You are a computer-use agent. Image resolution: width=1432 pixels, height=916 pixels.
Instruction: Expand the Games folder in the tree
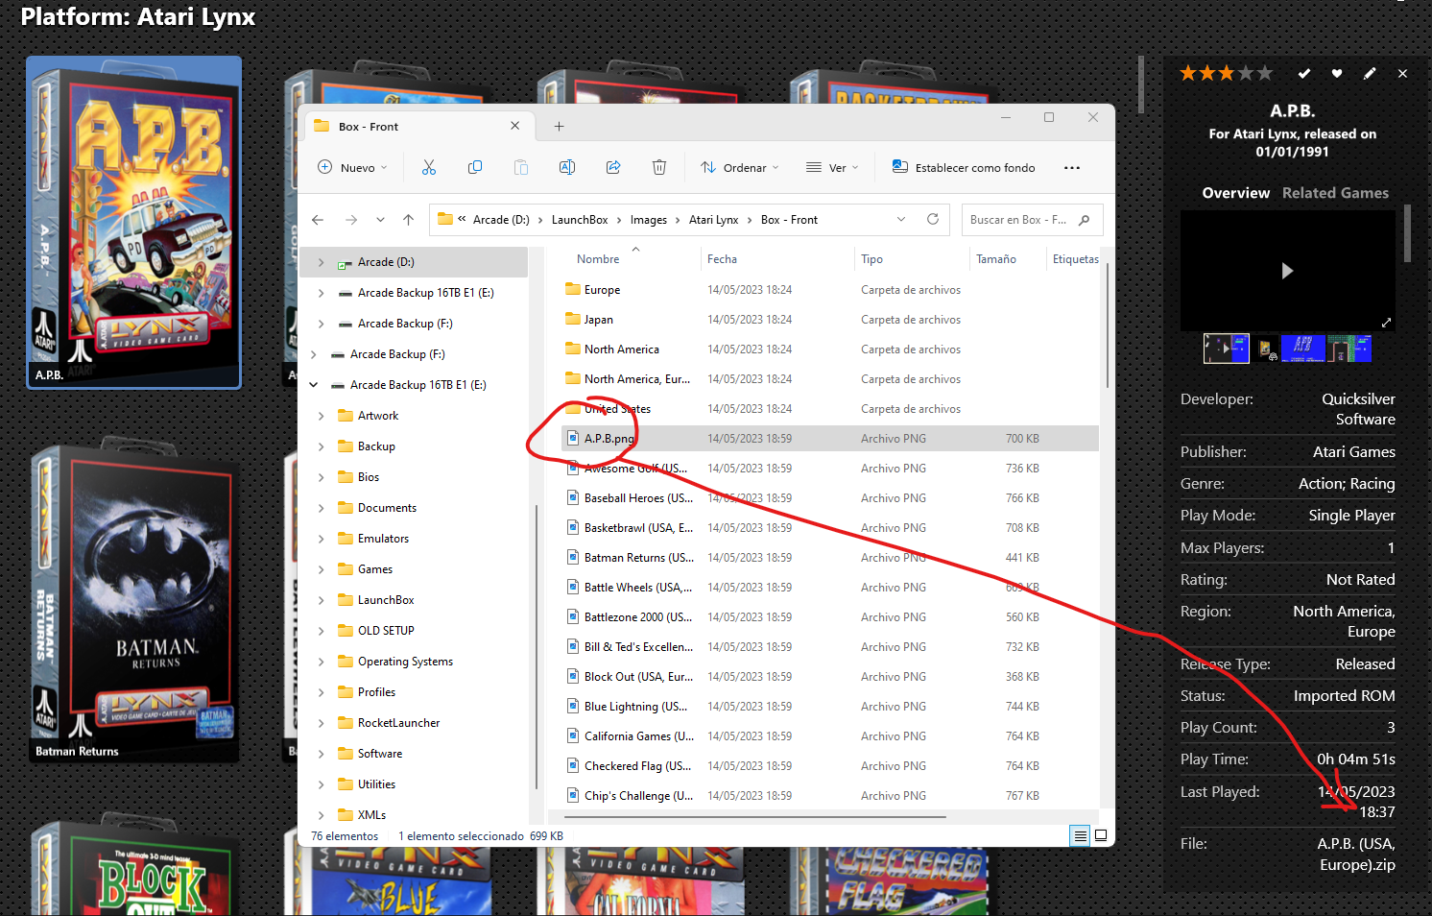click(x=321, y=569)
